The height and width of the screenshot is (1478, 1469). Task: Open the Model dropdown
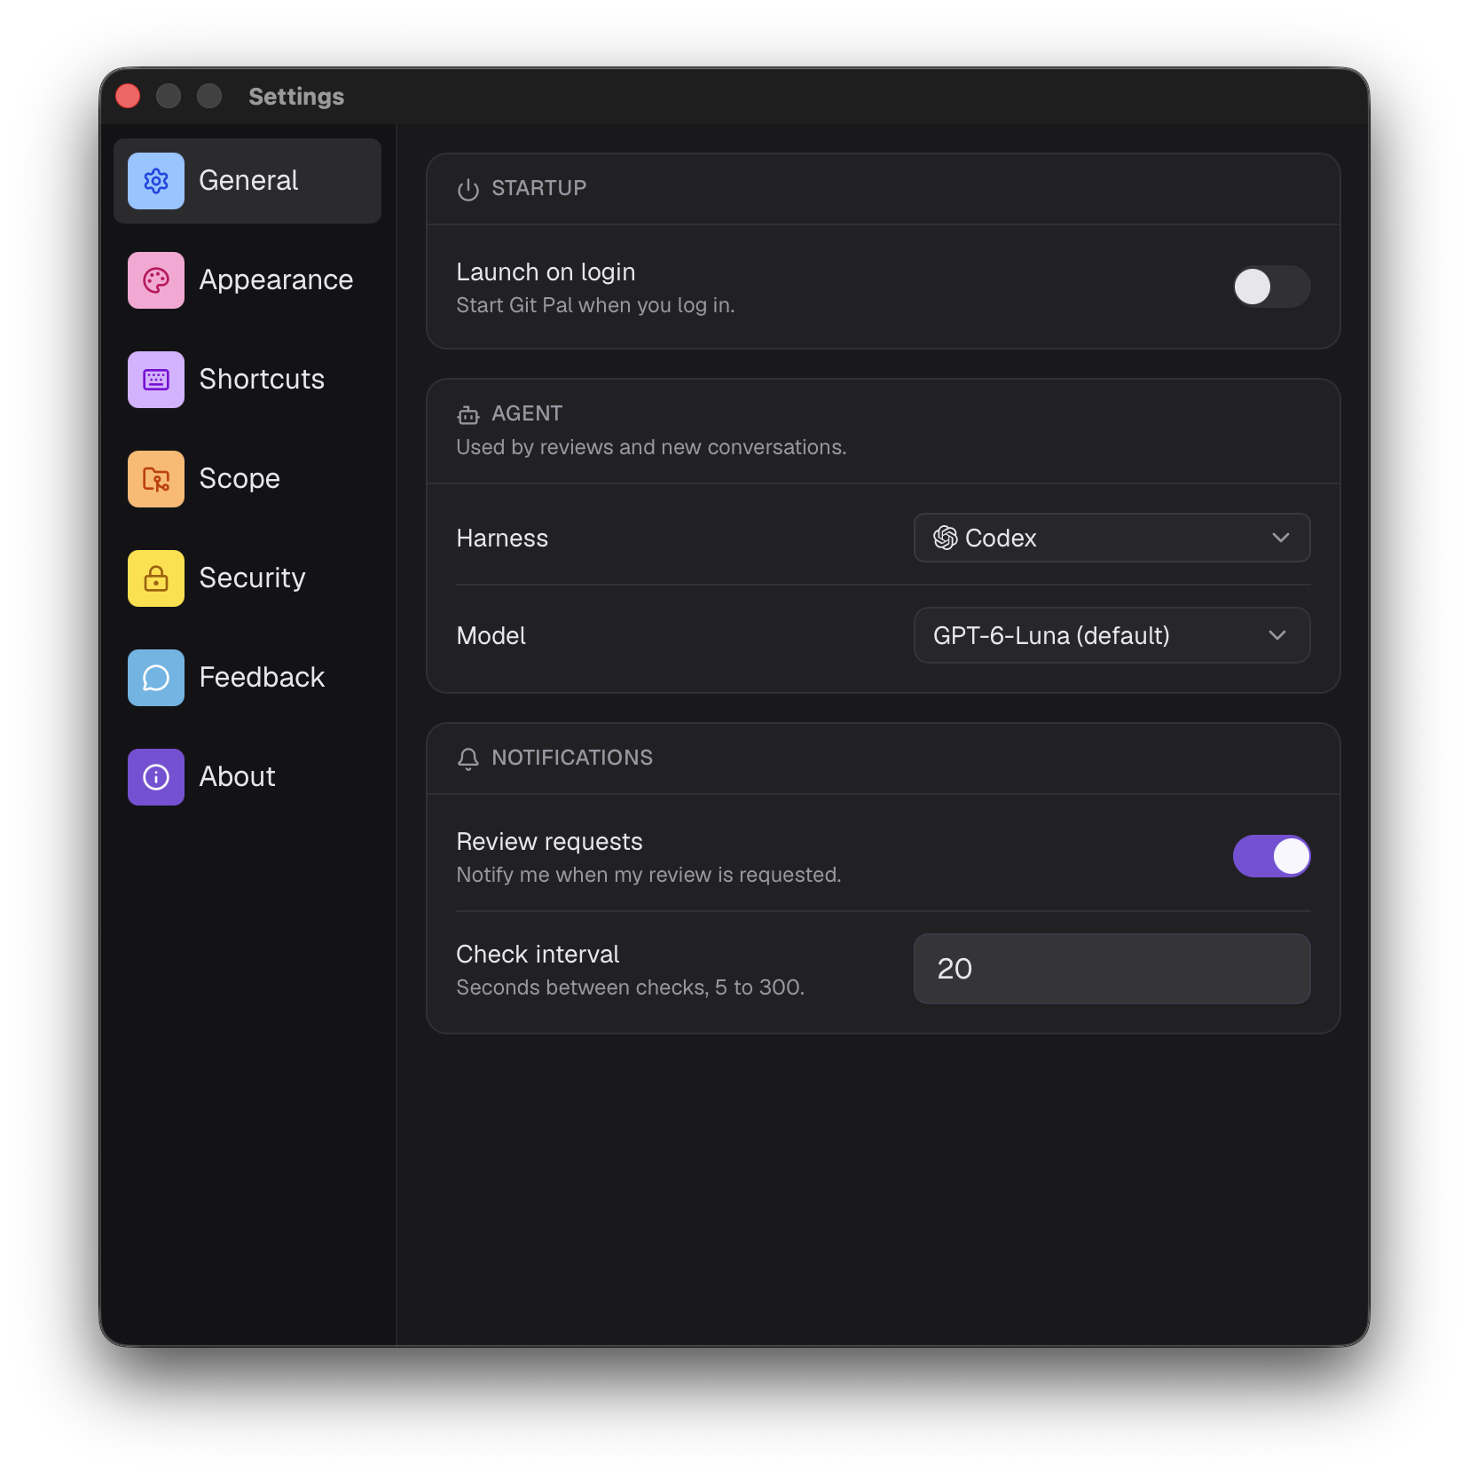coord(1112,635)
